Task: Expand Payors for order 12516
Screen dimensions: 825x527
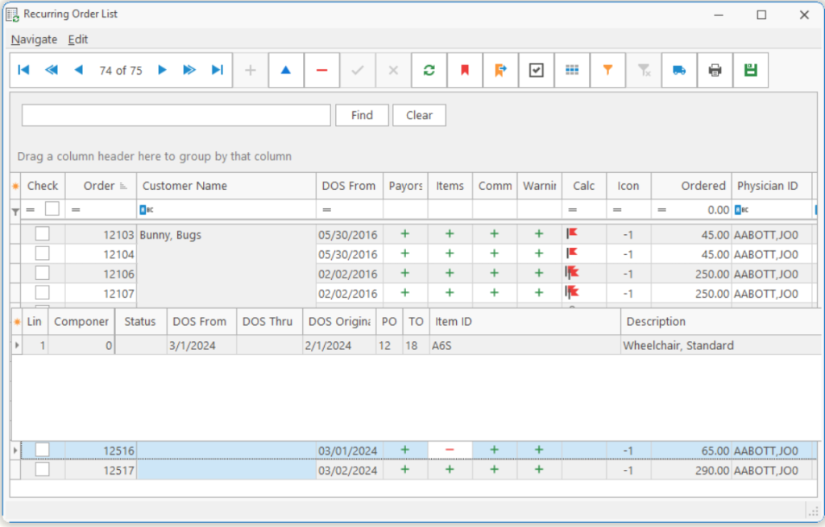Action: 404,450
